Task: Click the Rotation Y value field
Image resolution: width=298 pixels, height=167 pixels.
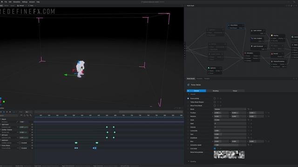Action: tap(239, 116)
